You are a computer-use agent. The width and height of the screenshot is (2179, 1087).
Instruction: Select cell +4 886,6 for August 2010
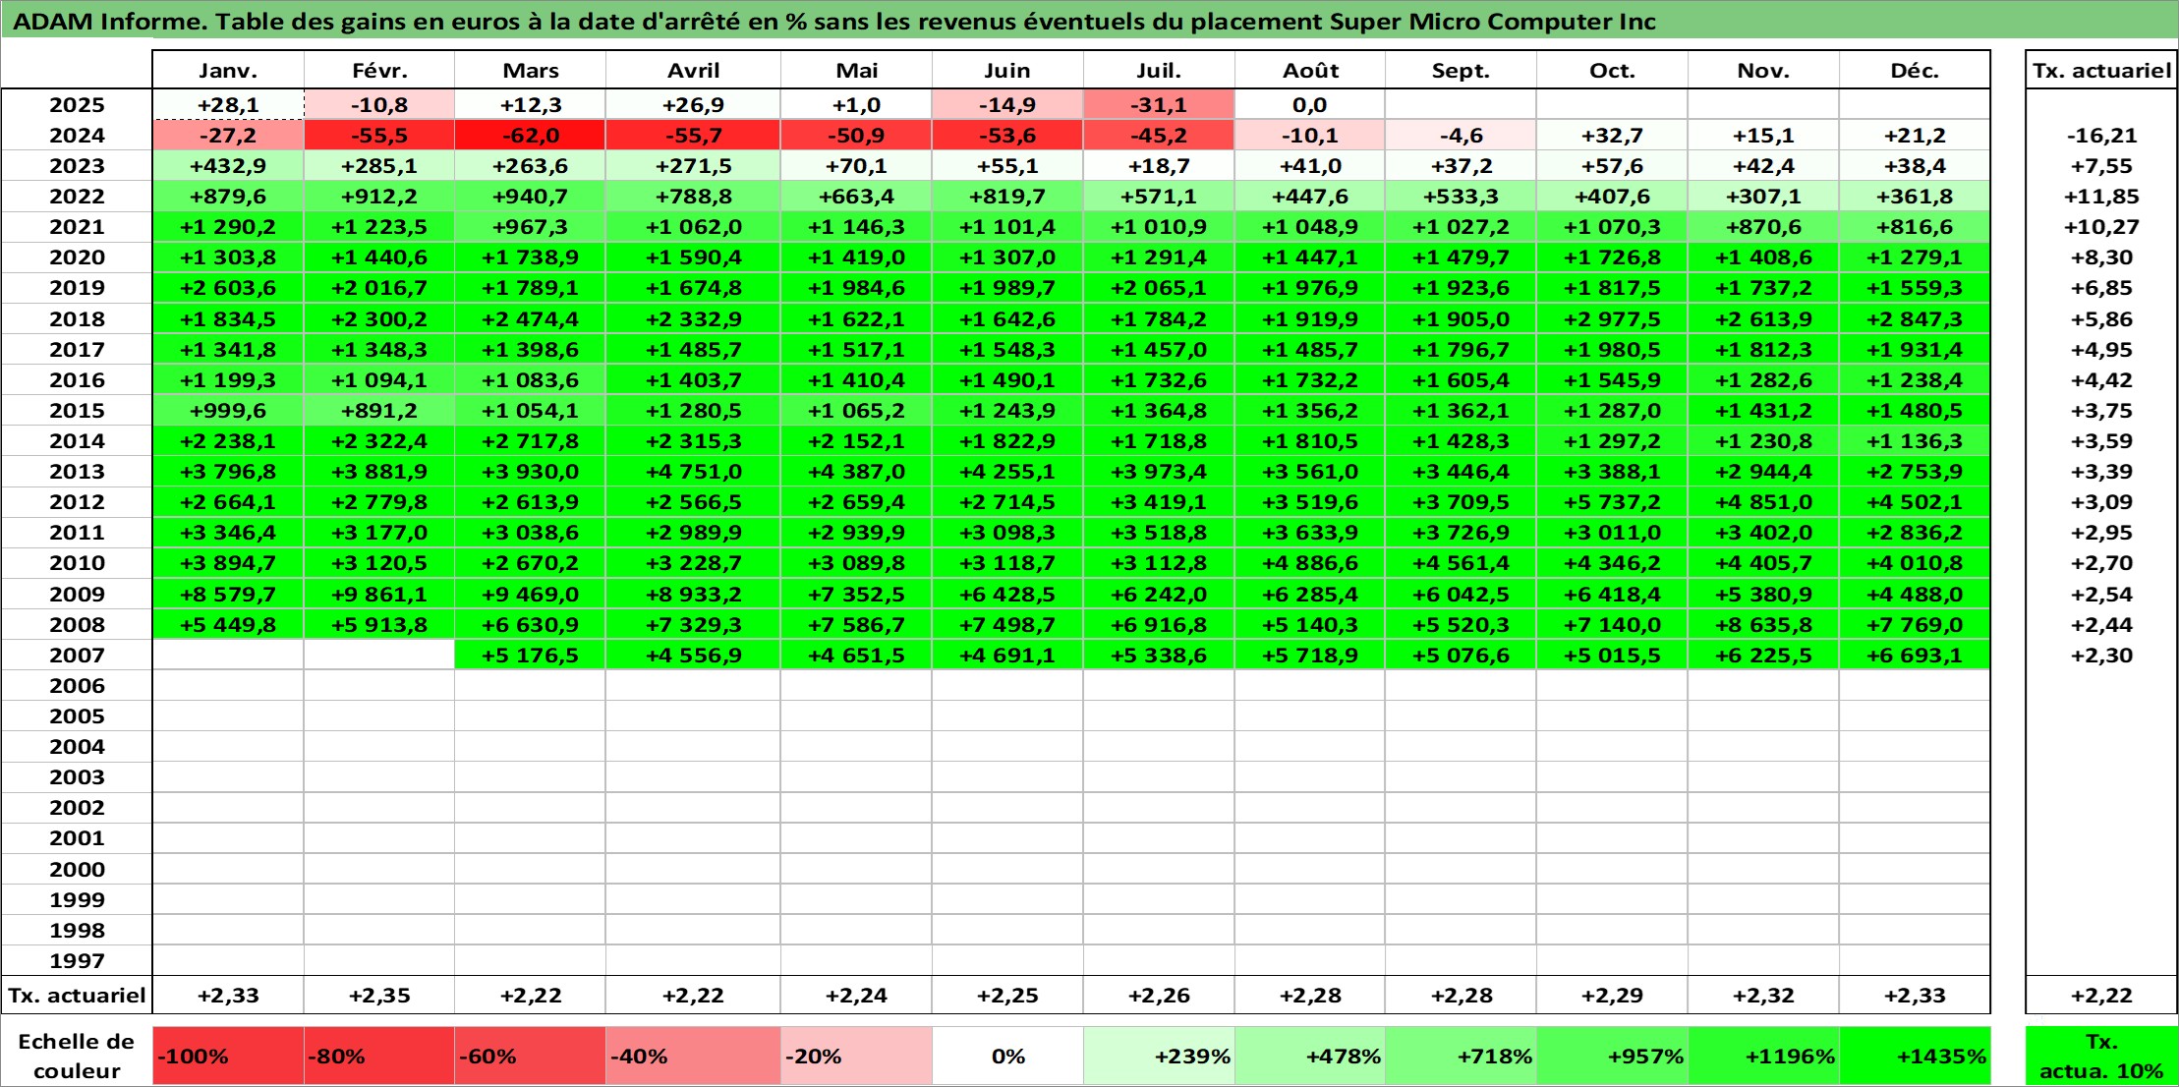point(1310,563)
